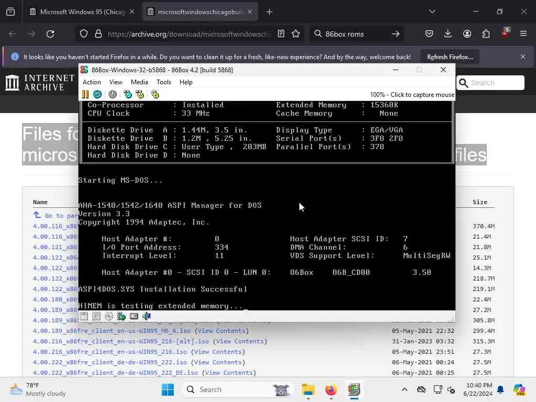Open the View menu in 86Box
Screen dimensions: 536x402
116,82
